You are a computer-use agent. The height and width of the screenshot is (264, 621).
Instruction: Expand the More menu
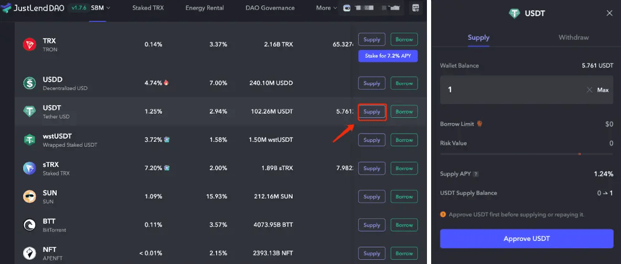coord(326,8)
